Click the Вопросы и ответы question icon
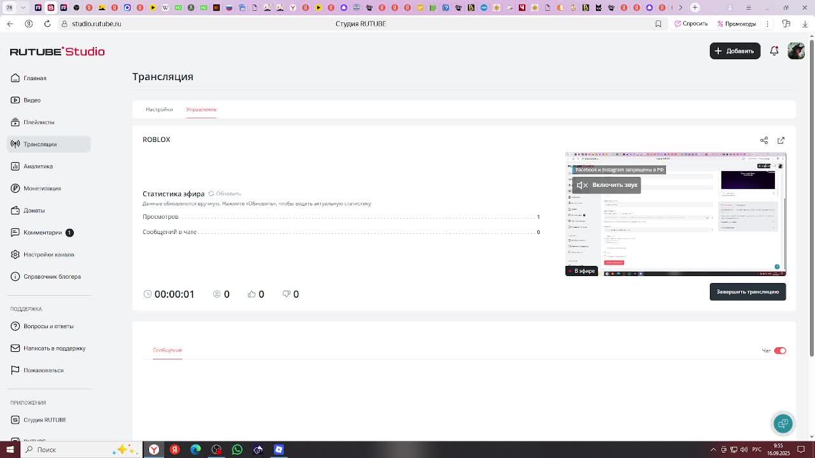This screenshot has height=458, width=815. [15, 326]
